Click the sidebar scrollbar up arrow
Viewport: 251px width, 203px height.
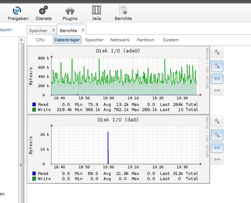pyautogui.click(x=21, y=40)
